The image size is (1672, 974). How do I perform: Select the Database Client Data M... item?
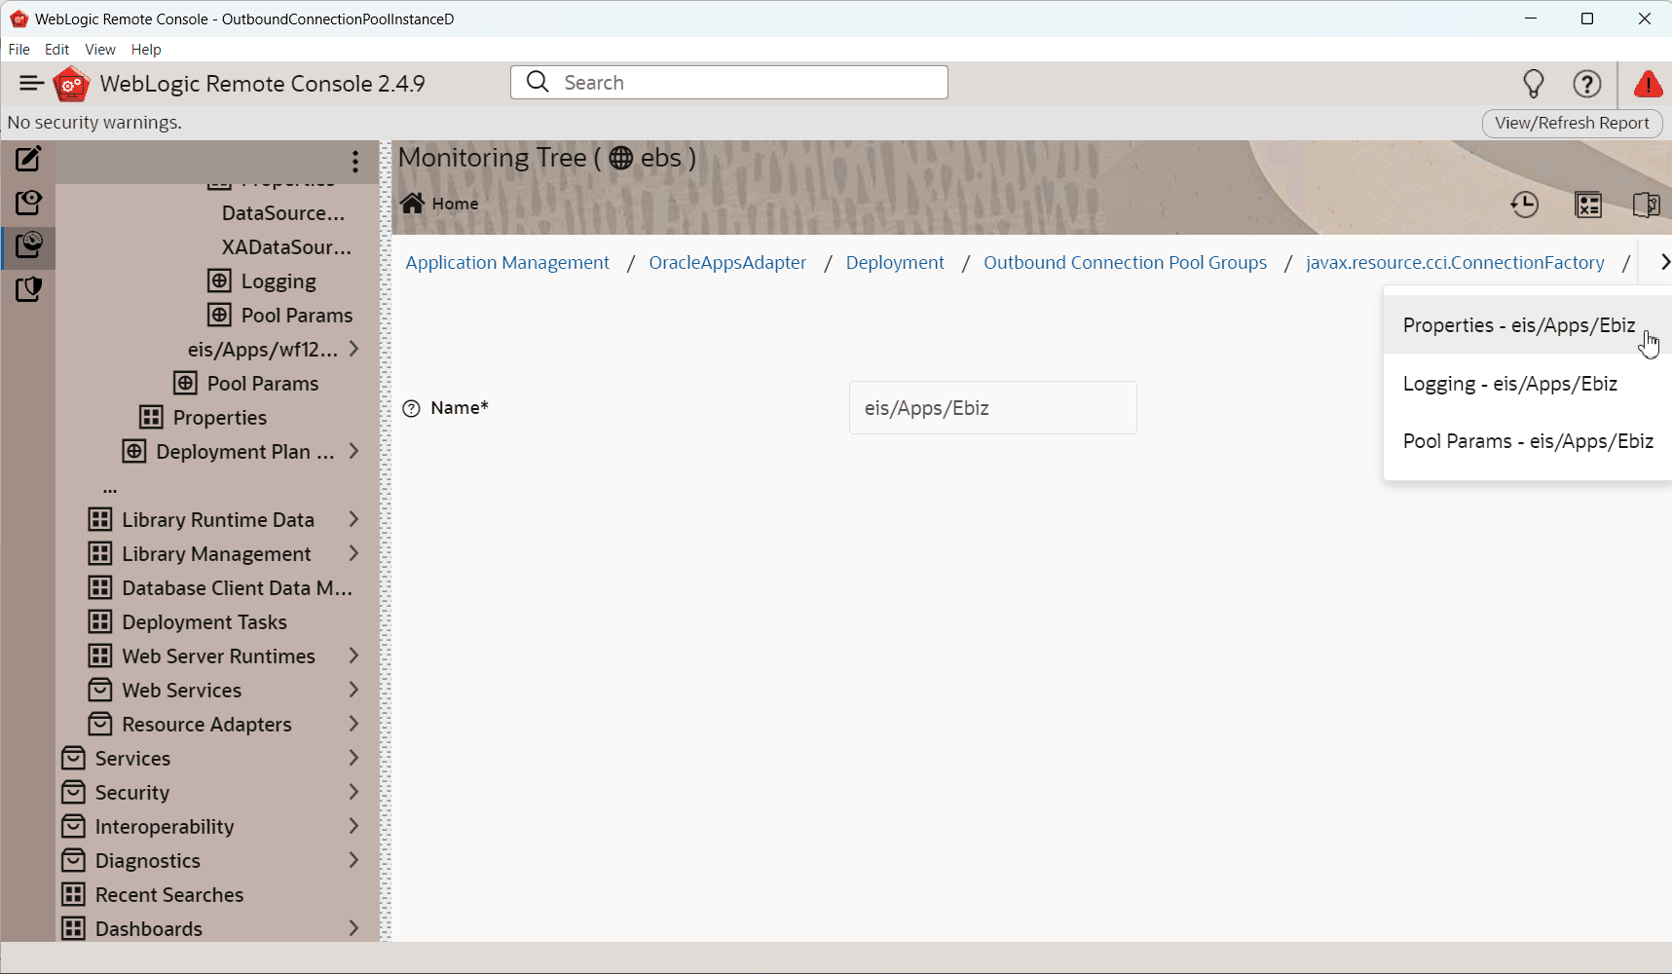tap(237, 588)
